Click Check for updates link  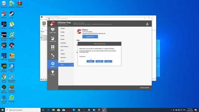[144, 88]
